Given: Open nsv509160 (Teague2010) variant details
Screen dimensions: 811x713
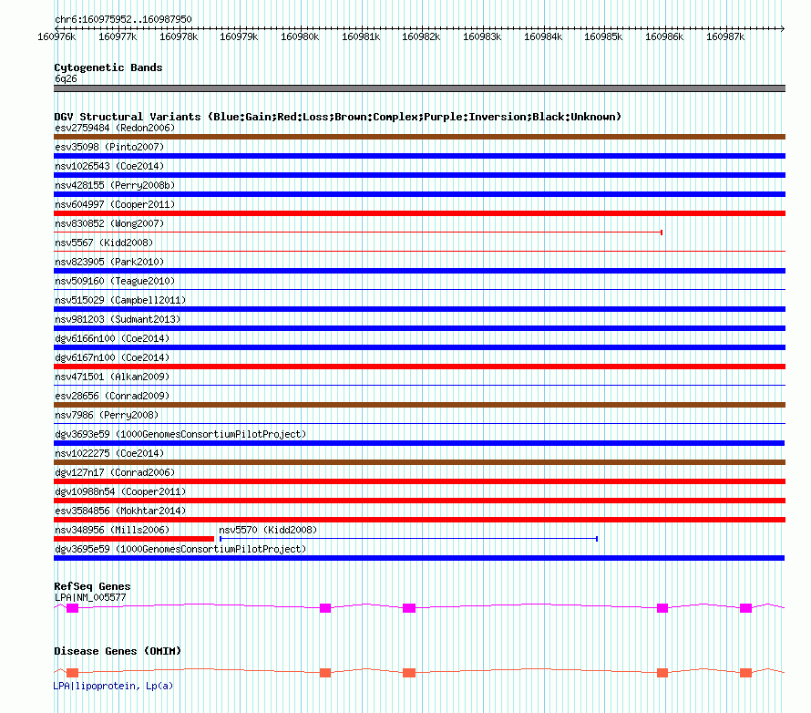Looking at the screenshot, I should (115, 281).
